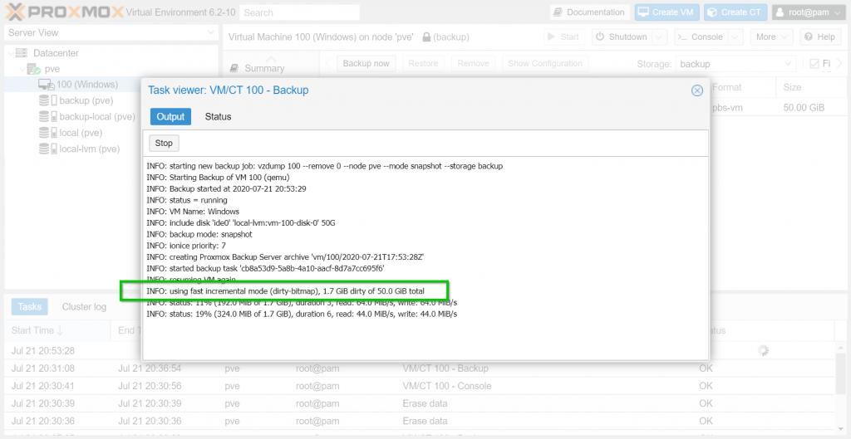Viewport: 851px width, 439px height.
Task: Click the loading spinner in task status
Action: tap(763, 351)
